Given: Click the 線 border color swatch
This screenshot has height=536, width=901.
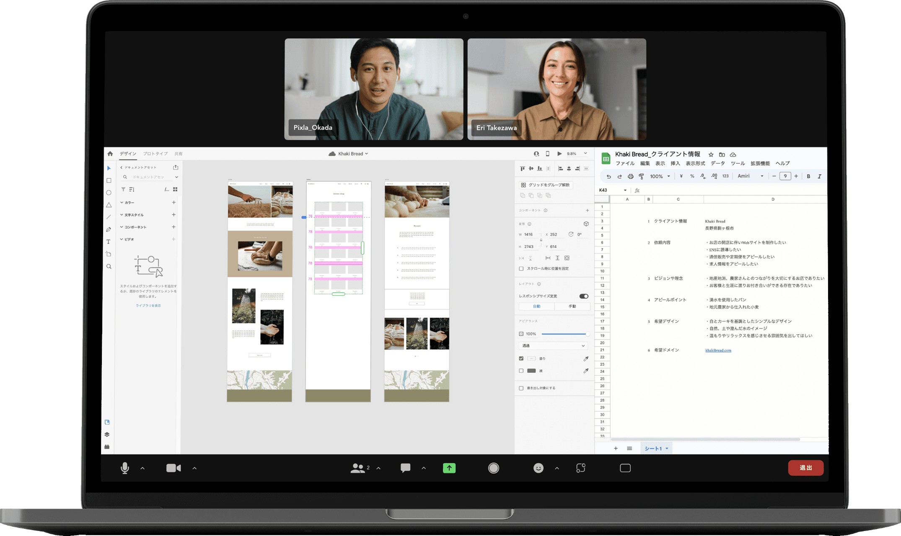Looking at the screenshot, I should coord(531,371).
